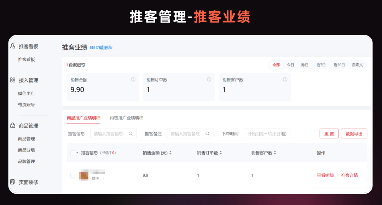This screenshot has height=205, width=382.
Task: Click the 请输入推客备注 input field
Action: pyautogui.click(x=186, y=133)
